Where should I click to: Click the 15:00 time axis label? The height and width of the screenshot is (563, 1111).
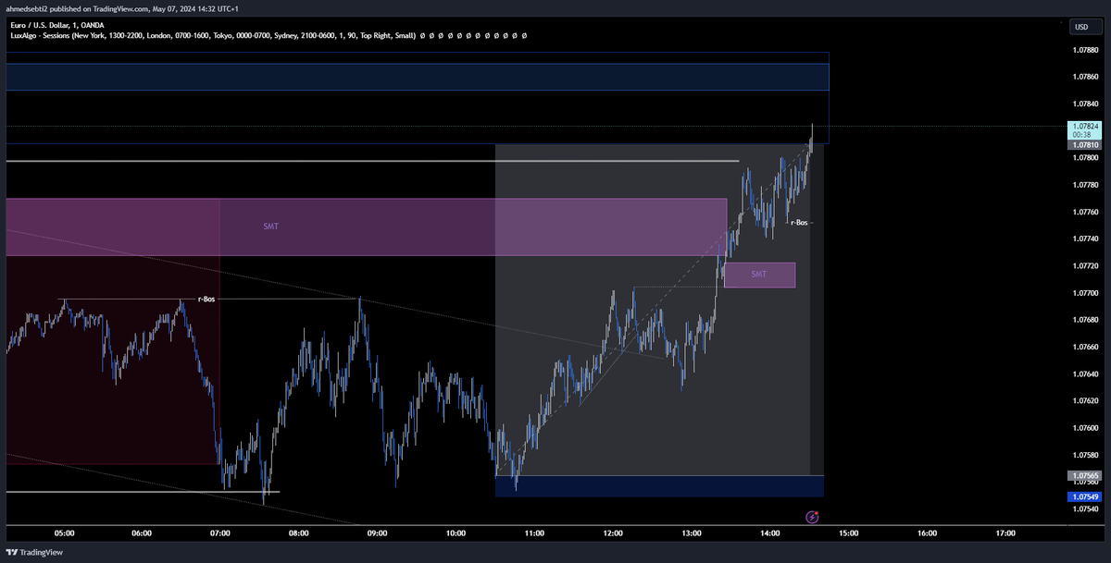coord(848,533)
